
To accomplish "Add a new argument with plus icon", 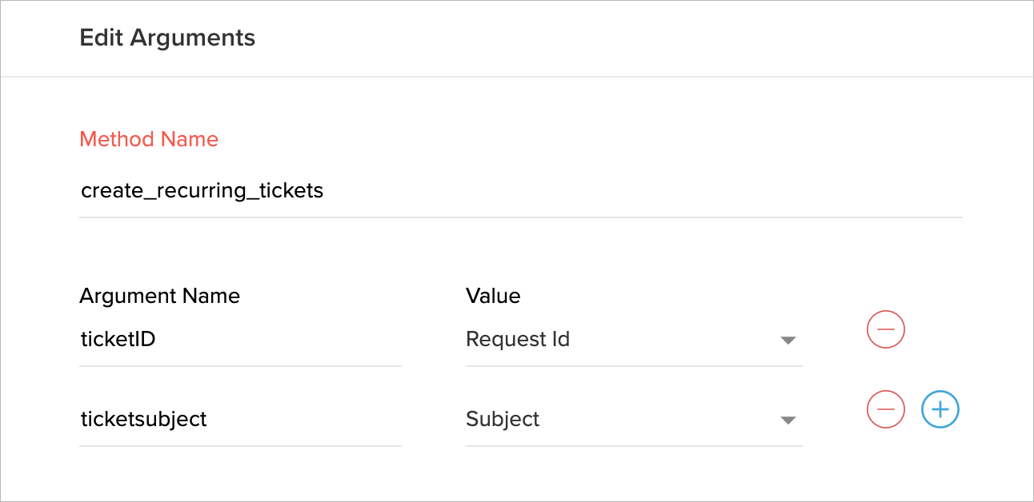I will pos(940,409).
